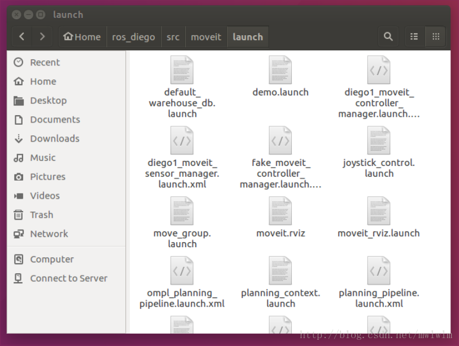
Task: Open Network in the sidebar
Action: 67,234
